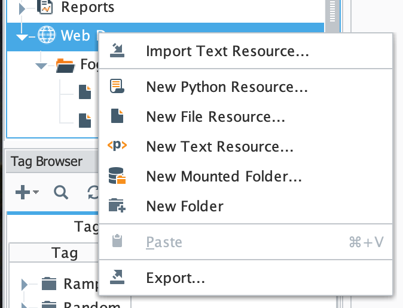Collapse the Web Dev tree node

[22, 36]
